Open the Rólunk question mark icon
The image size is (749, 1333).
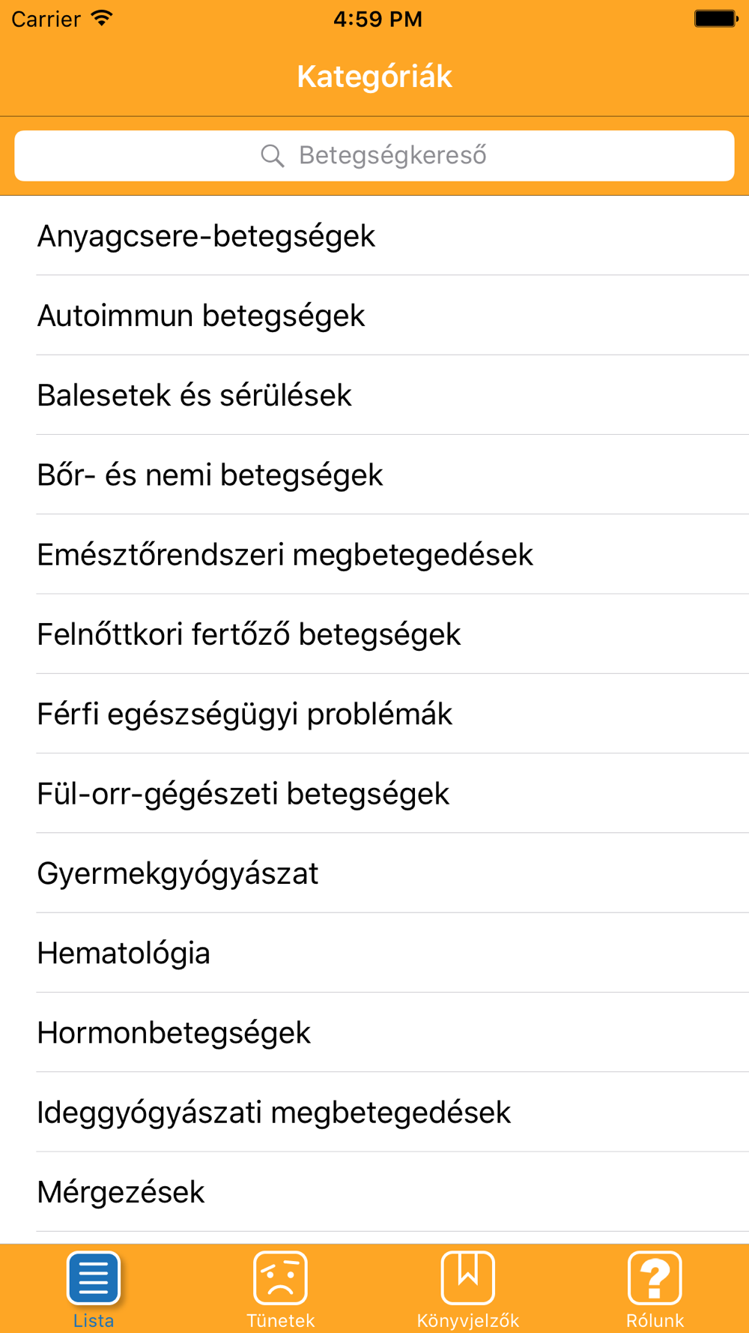click(655, 1278)
